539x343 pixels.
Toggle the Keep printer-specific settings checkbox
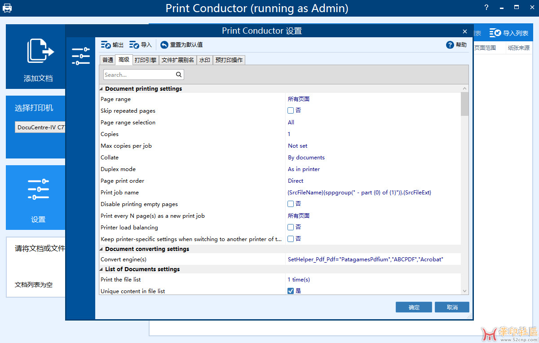tap(291, 239)
